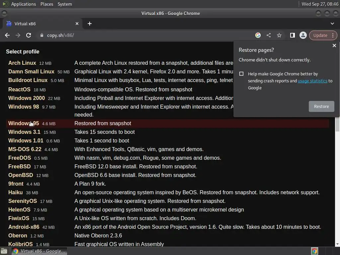Choose the Windows 1.01 profile
The height and width of the screenshot is (255, 340).
tap(26, 140)
